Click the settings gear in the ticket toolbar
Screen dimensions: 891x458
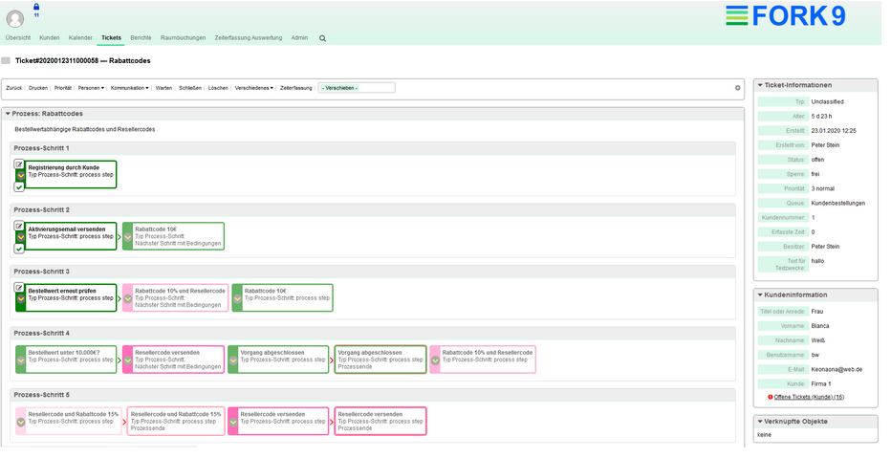[x=737, y=88]
